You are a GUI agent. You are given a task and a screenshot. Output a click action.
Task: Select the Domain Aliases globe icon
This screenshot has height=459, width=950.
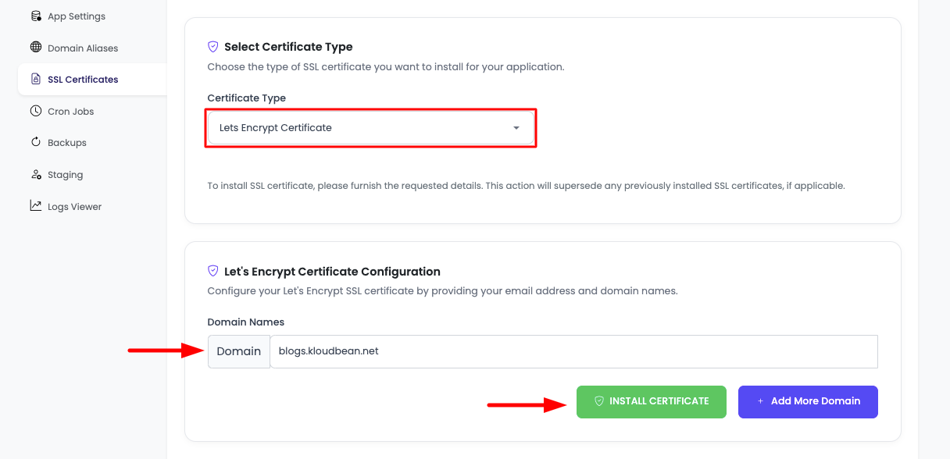(35, 48)
